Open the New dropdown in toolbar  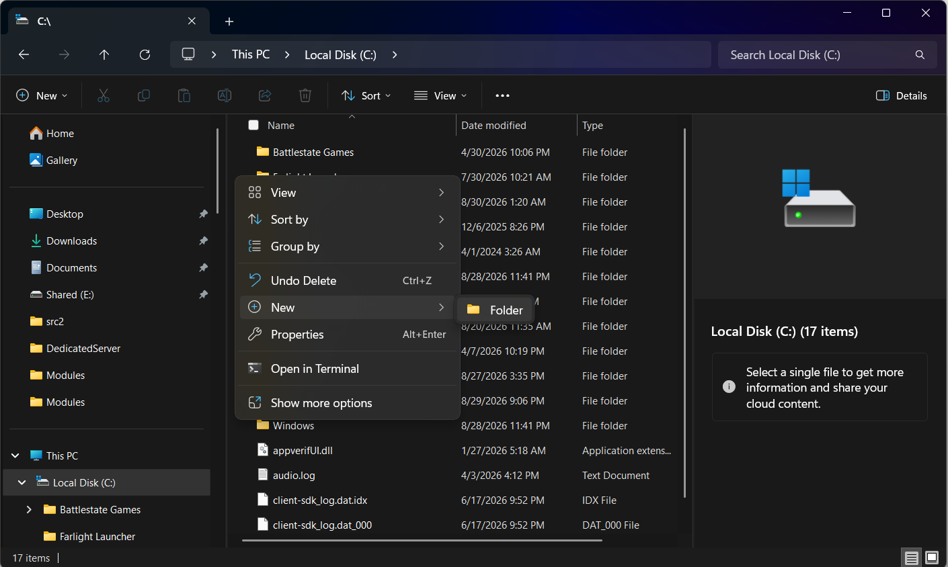tap(42, 95)
